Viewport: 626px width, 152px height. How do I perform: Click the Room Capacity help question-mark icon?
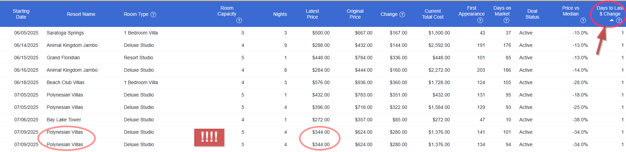[239, 21]
